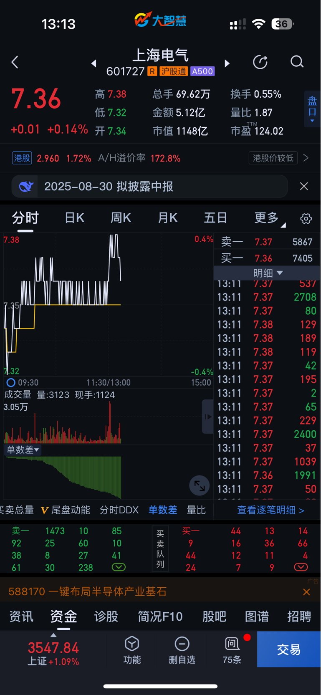The image size is (321, 695).
Task: Open stock search magnifier
Action: [x=297, y=62]
